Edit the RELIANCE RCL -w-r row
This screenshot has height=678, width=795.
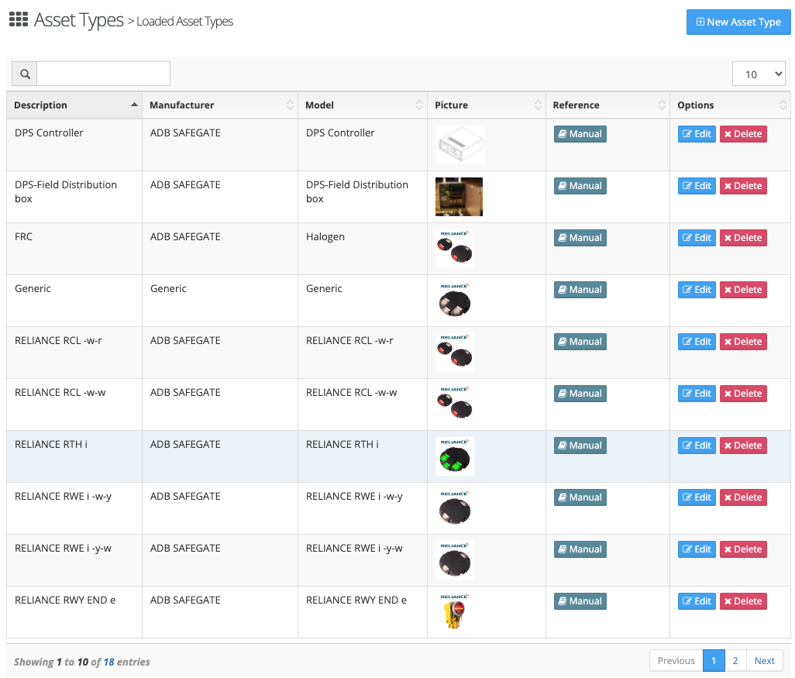pos(697,341)
